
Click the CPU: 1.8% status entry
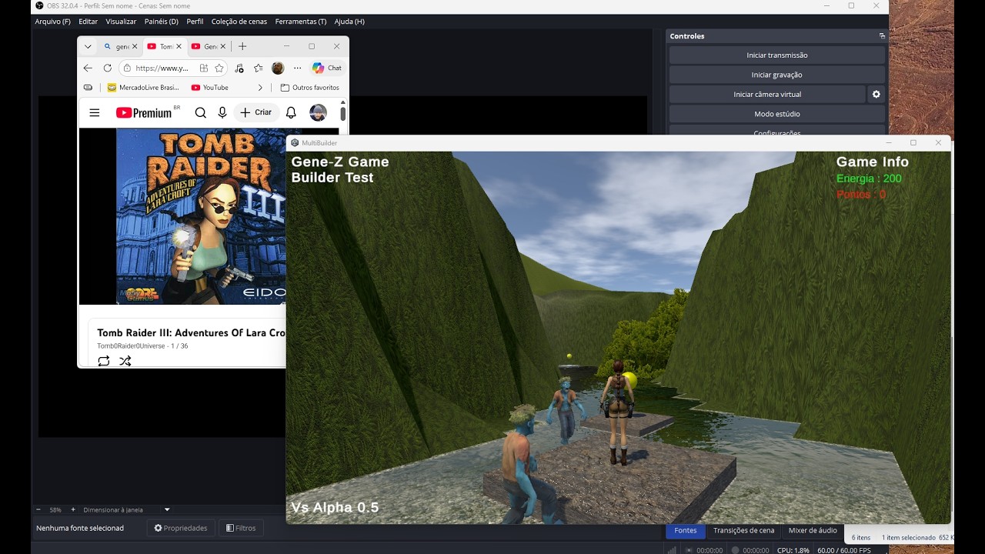click(793, 550)
